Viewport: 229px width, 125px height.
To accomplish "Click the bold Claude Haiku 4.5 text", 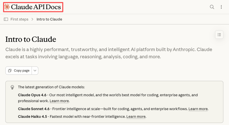I will click(32, 117).
